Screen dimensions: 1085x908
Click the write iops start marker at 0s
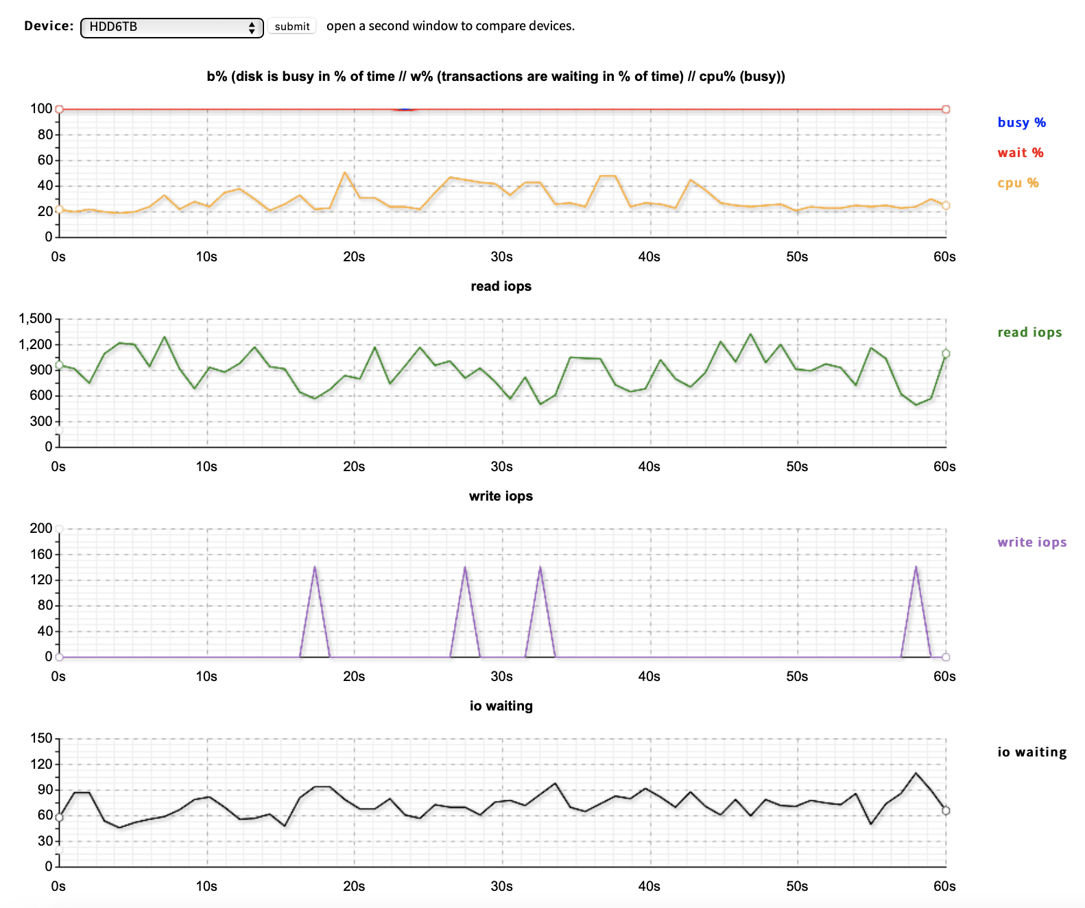(x=60, y=657)
